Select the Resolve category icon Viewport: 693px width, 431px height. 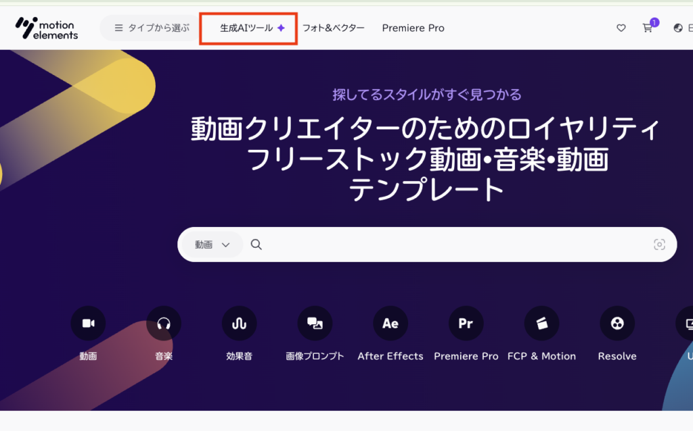coord(617,324)
